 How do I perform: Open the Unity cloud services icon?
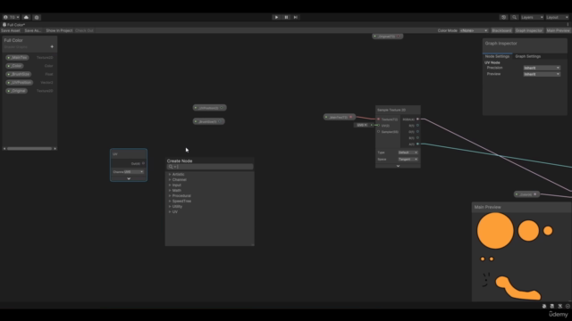(26, 17)
